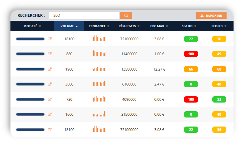Sort by the Mot-clé column header
244x146 pixels.
pos(32,26)
